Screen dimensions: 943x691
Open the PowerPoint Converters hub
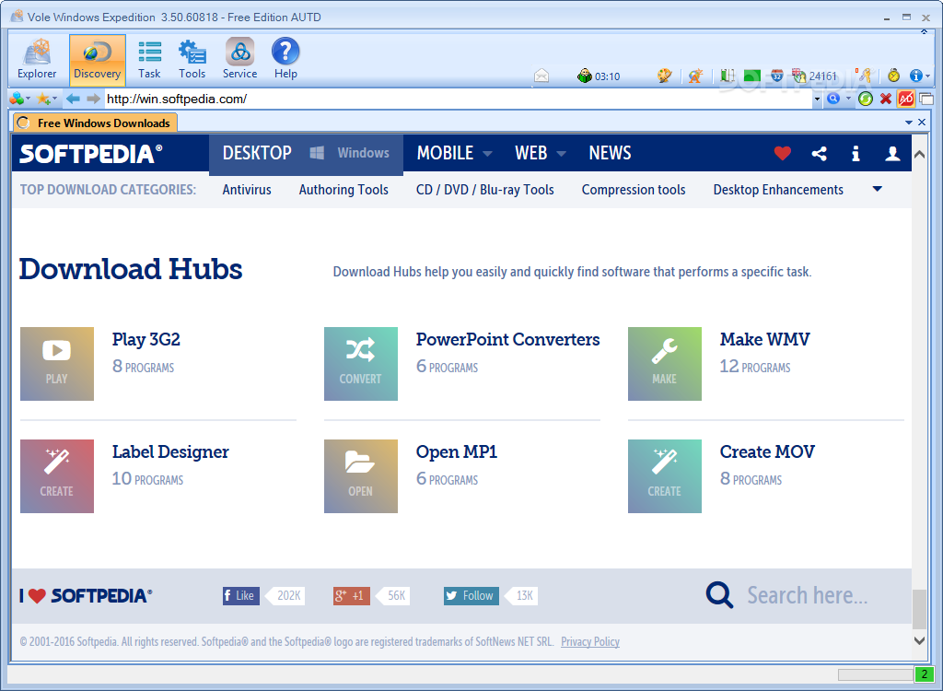[x=507, y=339]
